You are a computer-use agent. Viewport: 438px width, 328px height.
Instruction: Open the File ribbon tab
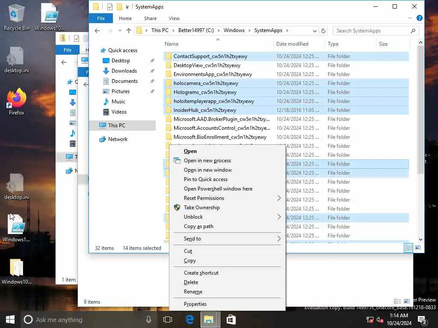(101, 18)
